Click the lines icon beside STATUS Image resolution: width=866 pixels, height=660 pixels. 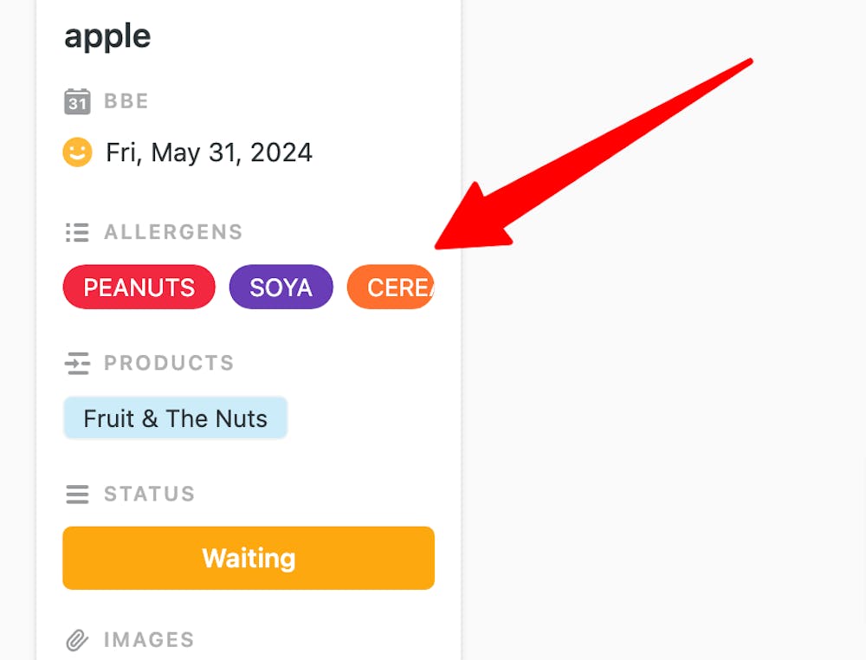[76, 494]
